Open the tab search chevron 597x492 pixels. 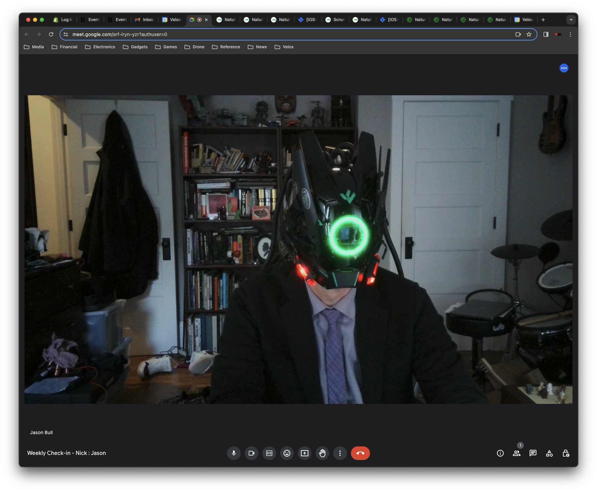[x=570, y=19]
